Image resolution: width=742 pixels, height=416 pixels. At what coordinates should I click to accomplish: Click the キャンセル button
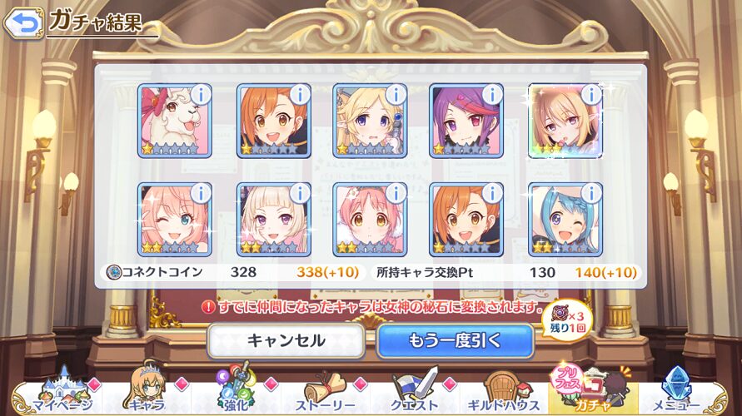(x=286, y=340)
